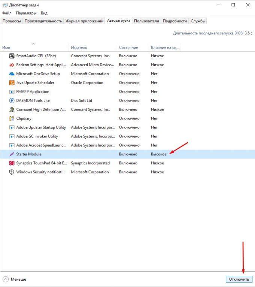Sort by the Влияние на за... column header
Viewport: 255px width, 287px height.
point(165,47)
